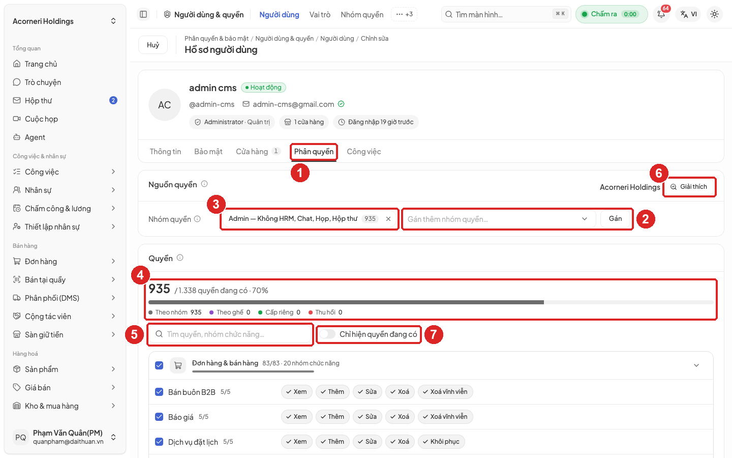The height and width of the screenshot is (458, 732).
Task: Remove the Admin permission group chip
Action: [388, 219]
